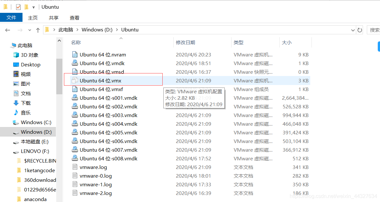
Task: Click the Ubuntu 64 位-s001.vmdk icon
Action: click(75, 97)
